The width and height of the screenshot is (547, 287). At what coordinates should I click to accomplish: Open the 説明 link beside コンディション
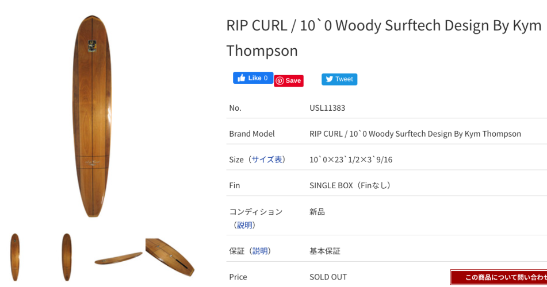(245, 225)
